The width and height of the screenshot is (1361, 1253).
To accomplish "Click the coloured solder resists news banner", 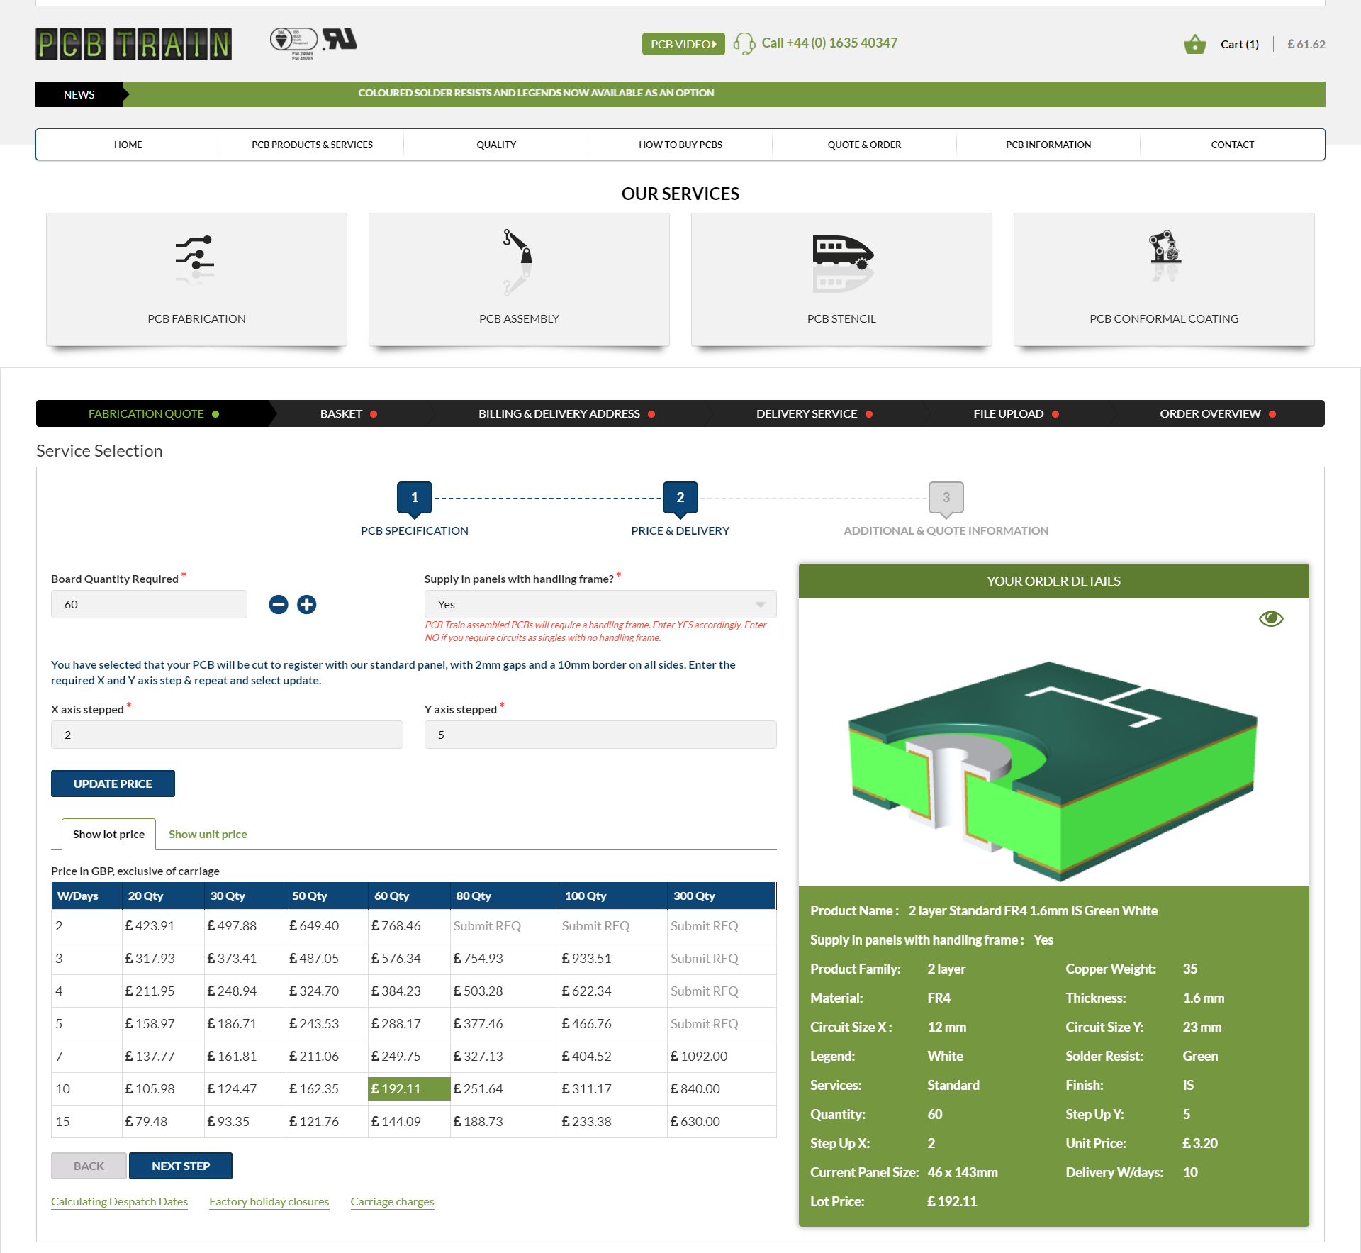I will tap(536, 93).
